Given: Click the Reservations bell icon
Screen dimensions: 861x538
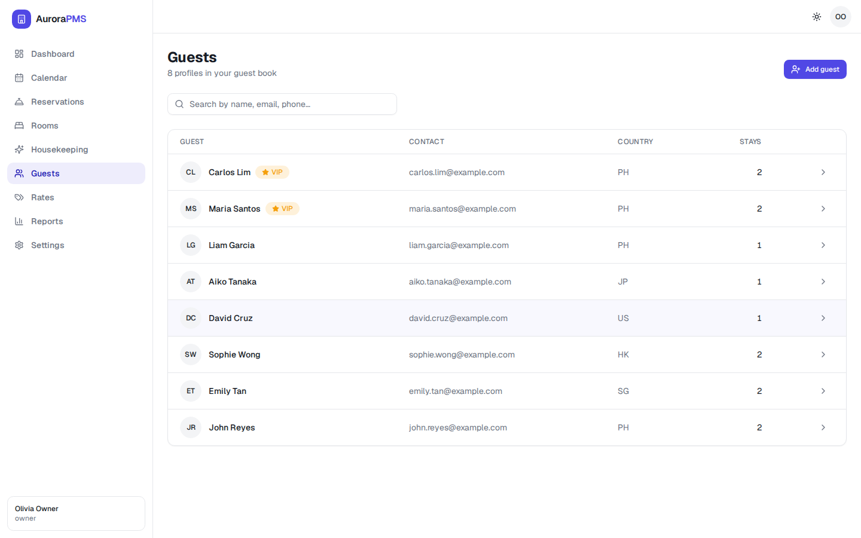Looking at the screenshot, I should (19, 102).
